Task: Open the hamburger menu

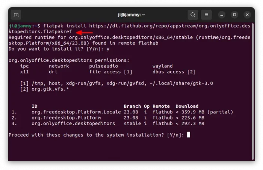Action: [x=206, y=15]
